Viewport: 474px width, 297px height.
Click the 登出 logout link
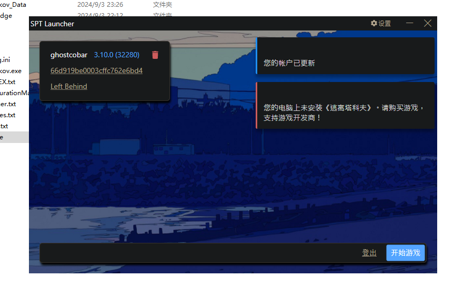coord(369,253)
